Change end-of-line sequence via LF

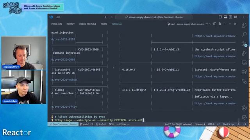pos(218,124)
